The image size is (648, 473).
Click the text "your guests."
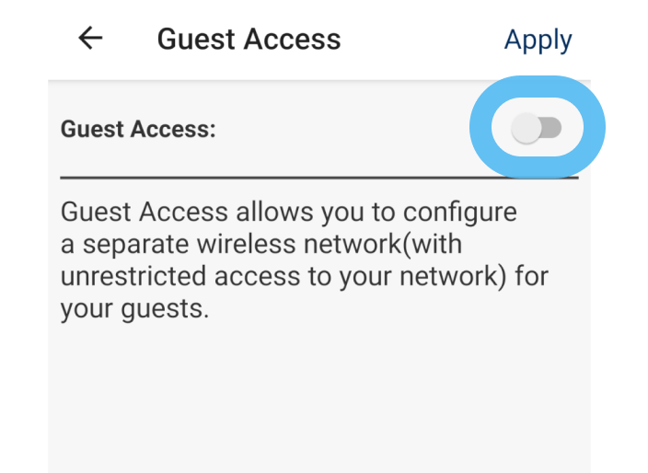point(134,309)
